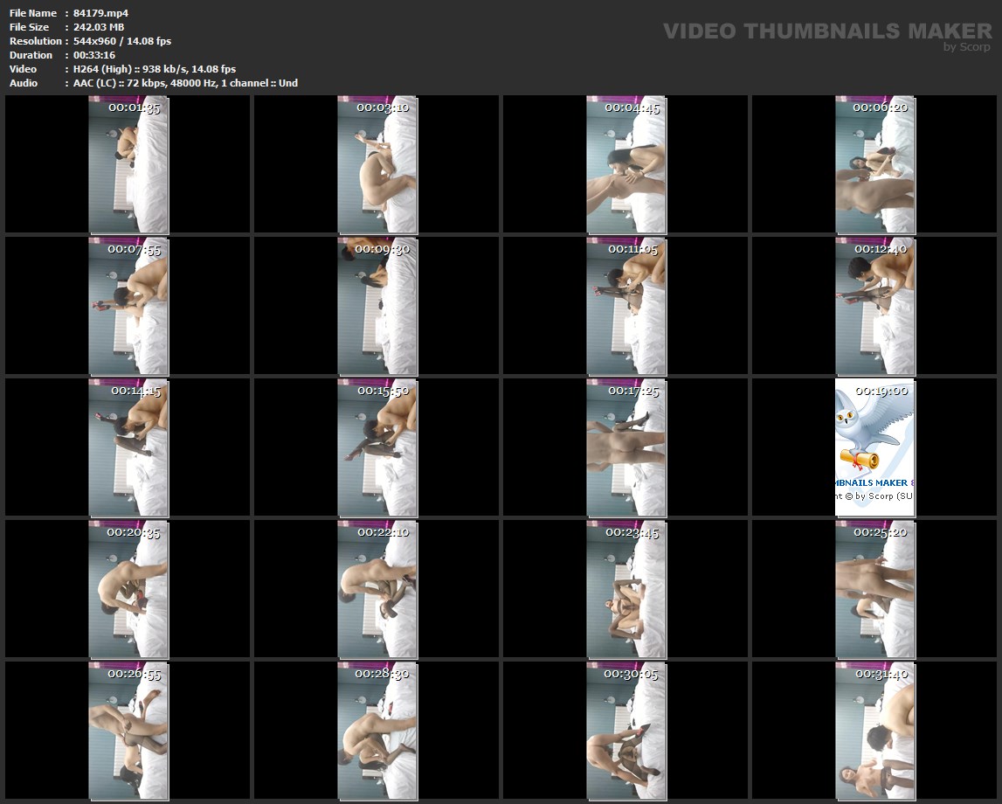The width and height of the screenshot is (1002, 804).
Task: Open the frame at 00:25:20
Action: pyautogui.click(x=874, y=590)
